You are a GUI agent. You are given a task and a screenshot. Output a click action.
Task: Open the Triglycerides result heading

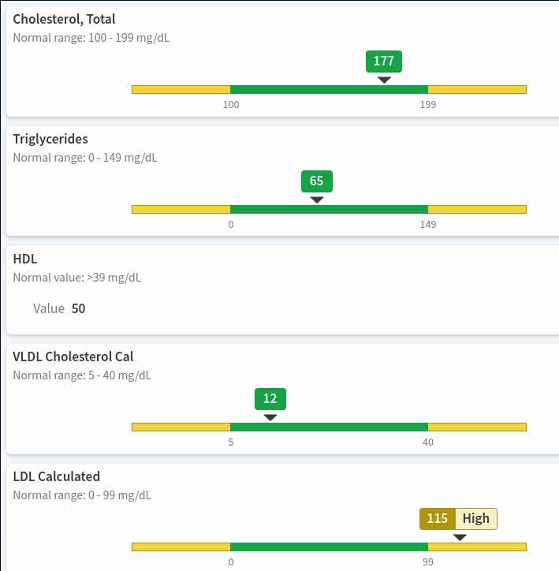[x=50, y=139]
